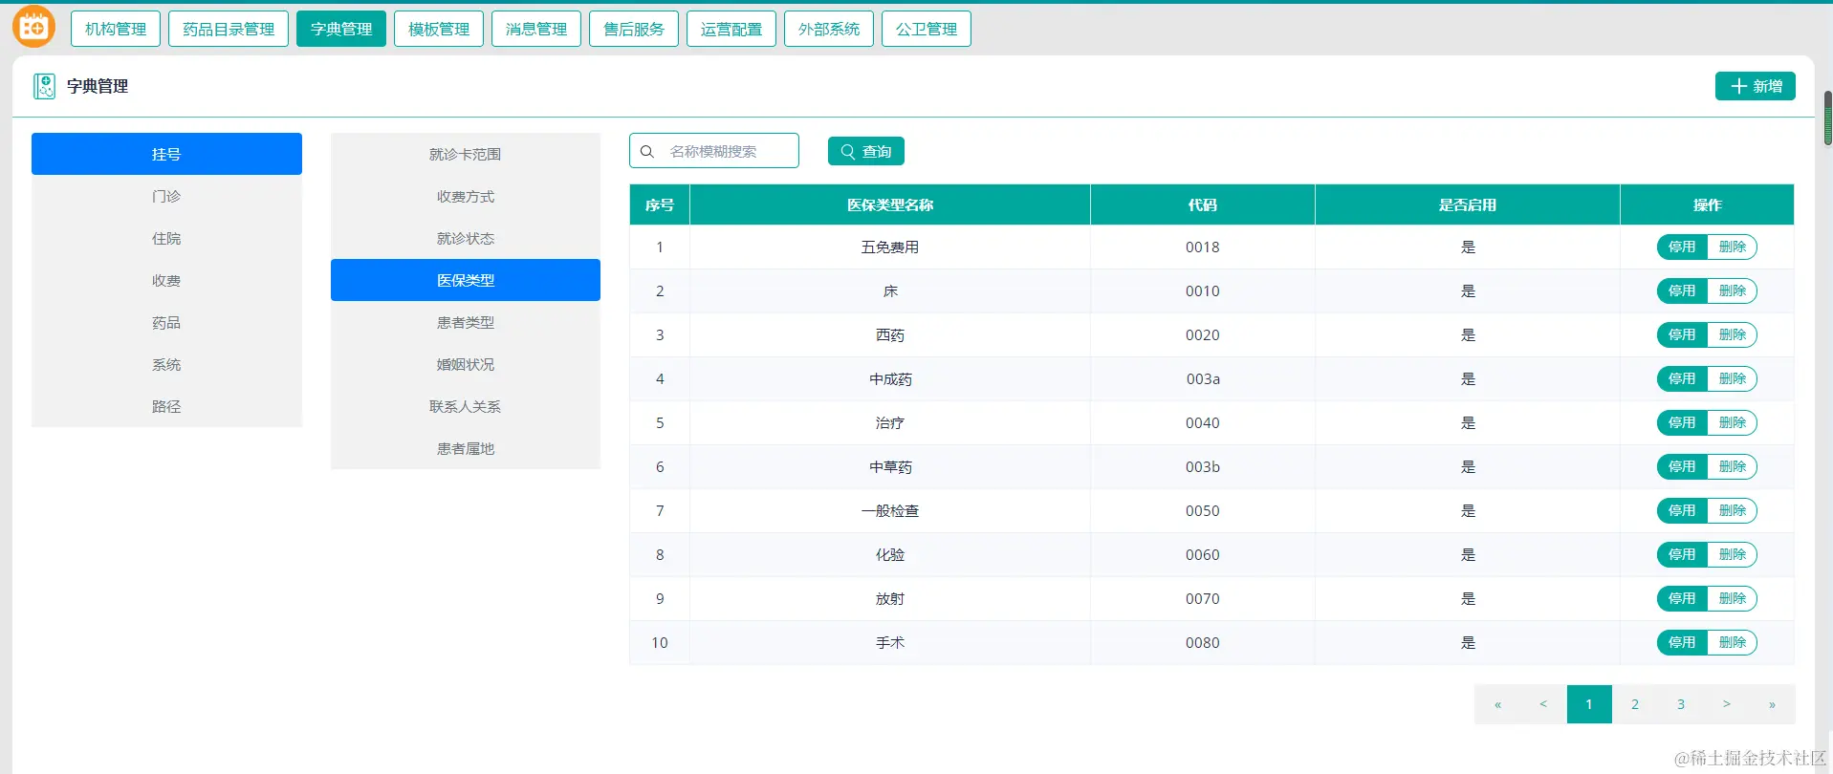Open the 消息管理 menu

tap(536, 29)
